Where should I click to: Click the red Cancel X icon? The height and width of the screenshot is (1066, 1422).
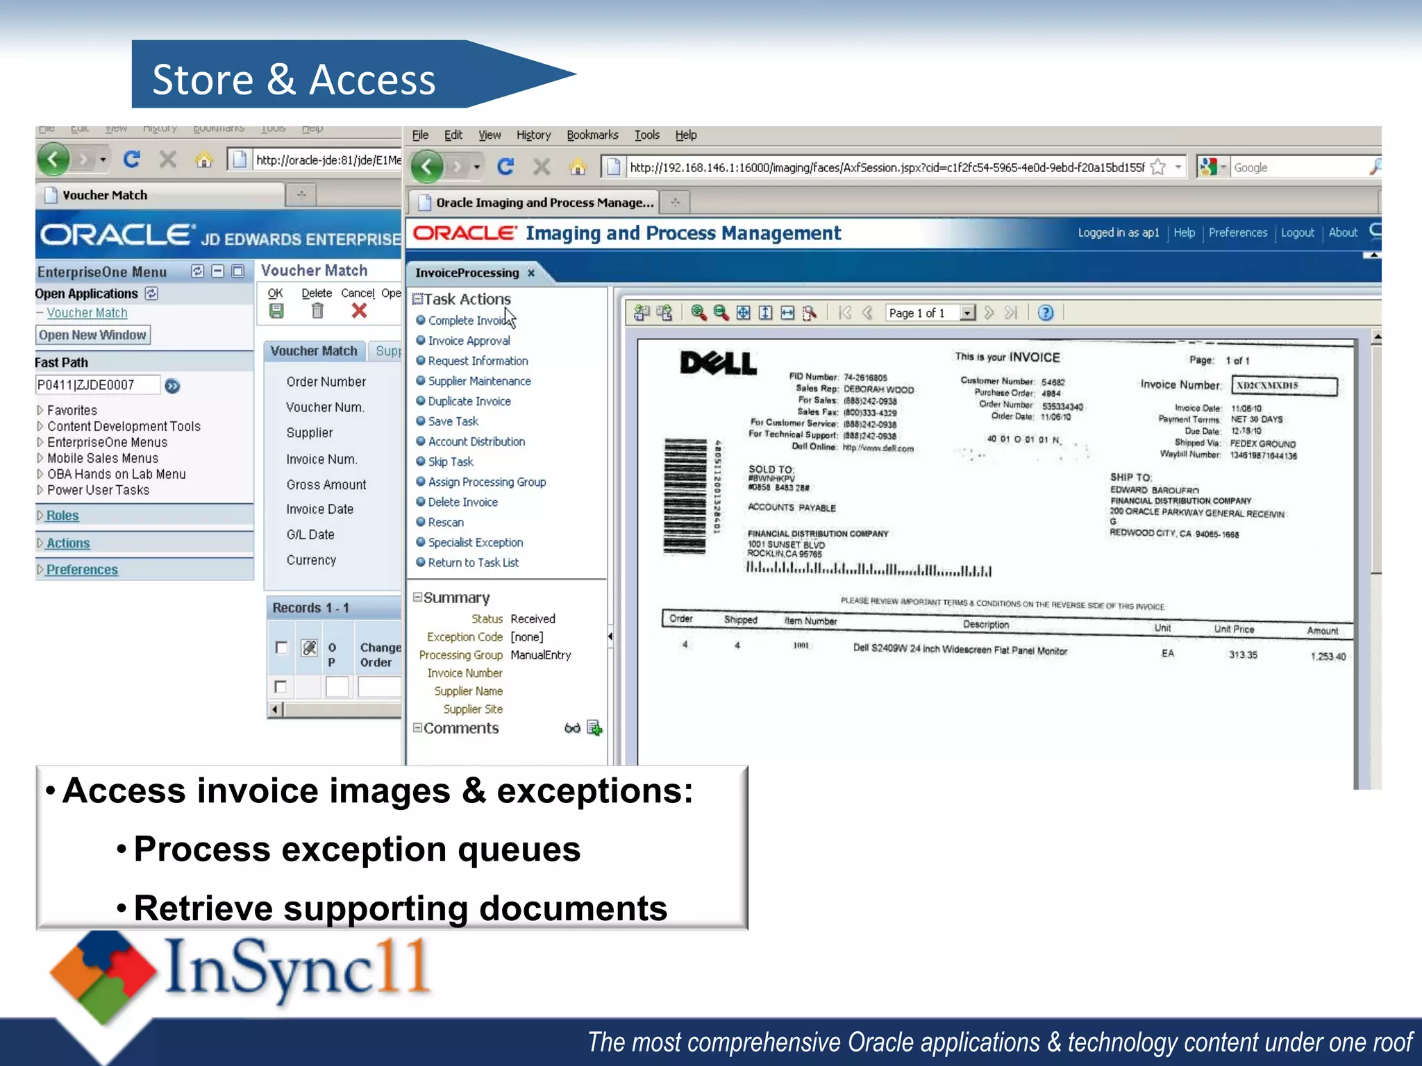coord(359,311)
